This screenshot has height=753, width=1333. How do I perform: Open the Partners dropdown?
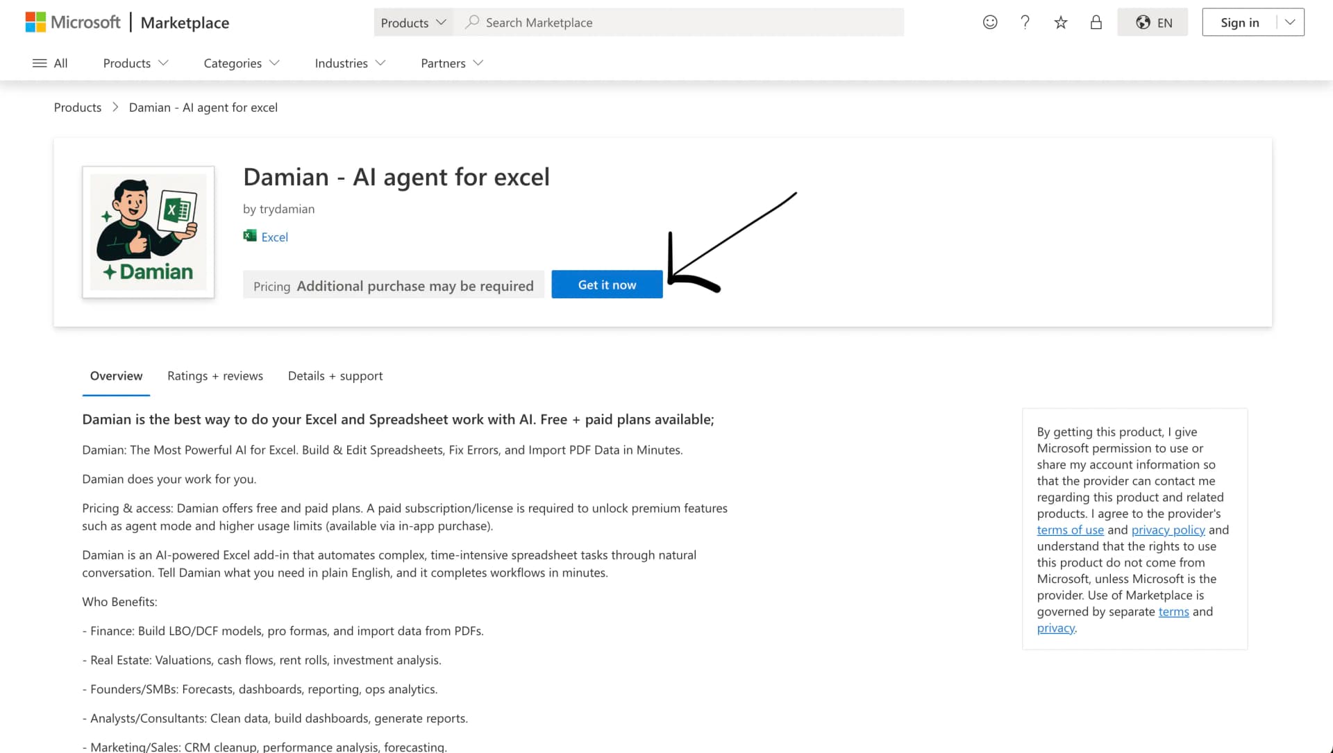tap(451, 62)
